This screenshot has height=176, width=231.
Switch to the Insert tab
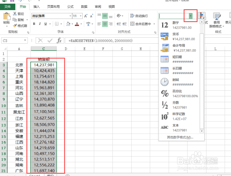coord(36,6)
